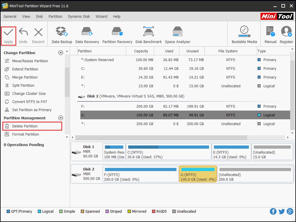Select the 15.00 GB unallocated row
Viewport: 296px width, 222px height.
pos(185,86)
